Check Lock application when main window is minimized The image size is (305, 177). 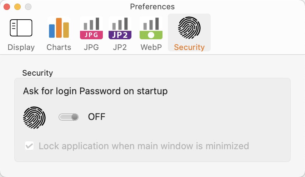29,146
